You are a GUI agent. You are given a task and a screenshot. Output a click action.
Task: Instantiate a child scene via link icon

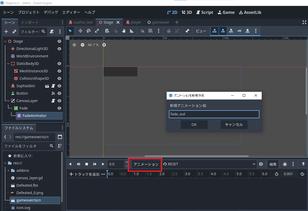pos(14,32)
